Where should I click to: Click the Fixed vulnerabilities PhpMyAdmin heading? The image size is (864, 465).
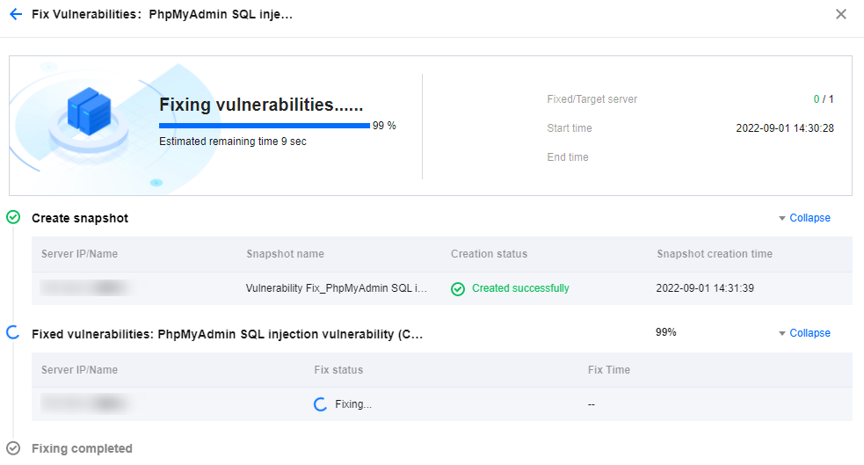227,334
